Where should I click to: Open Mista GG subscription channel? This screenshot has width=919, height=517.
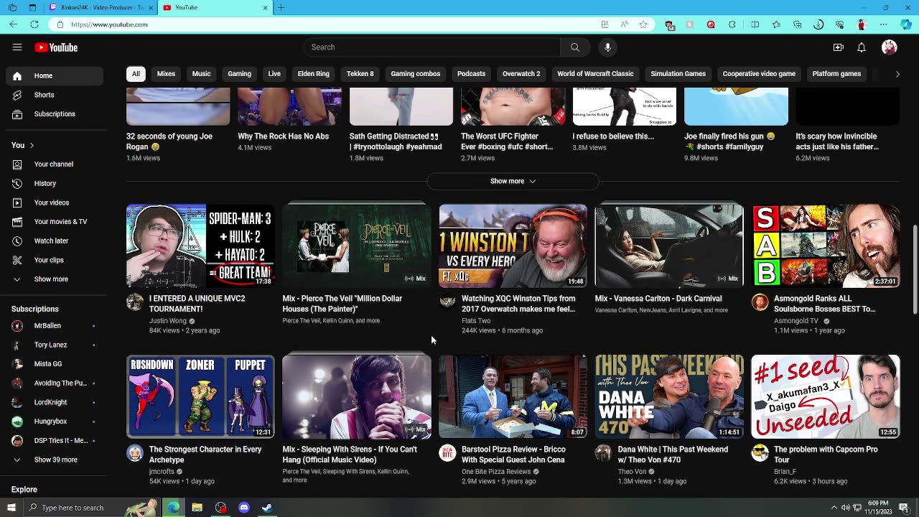[55, 364]
